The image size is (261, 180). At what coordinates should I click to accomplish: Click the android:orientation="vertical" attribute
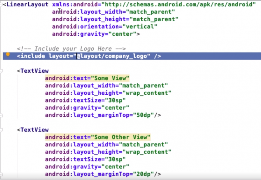pos(104,26)
